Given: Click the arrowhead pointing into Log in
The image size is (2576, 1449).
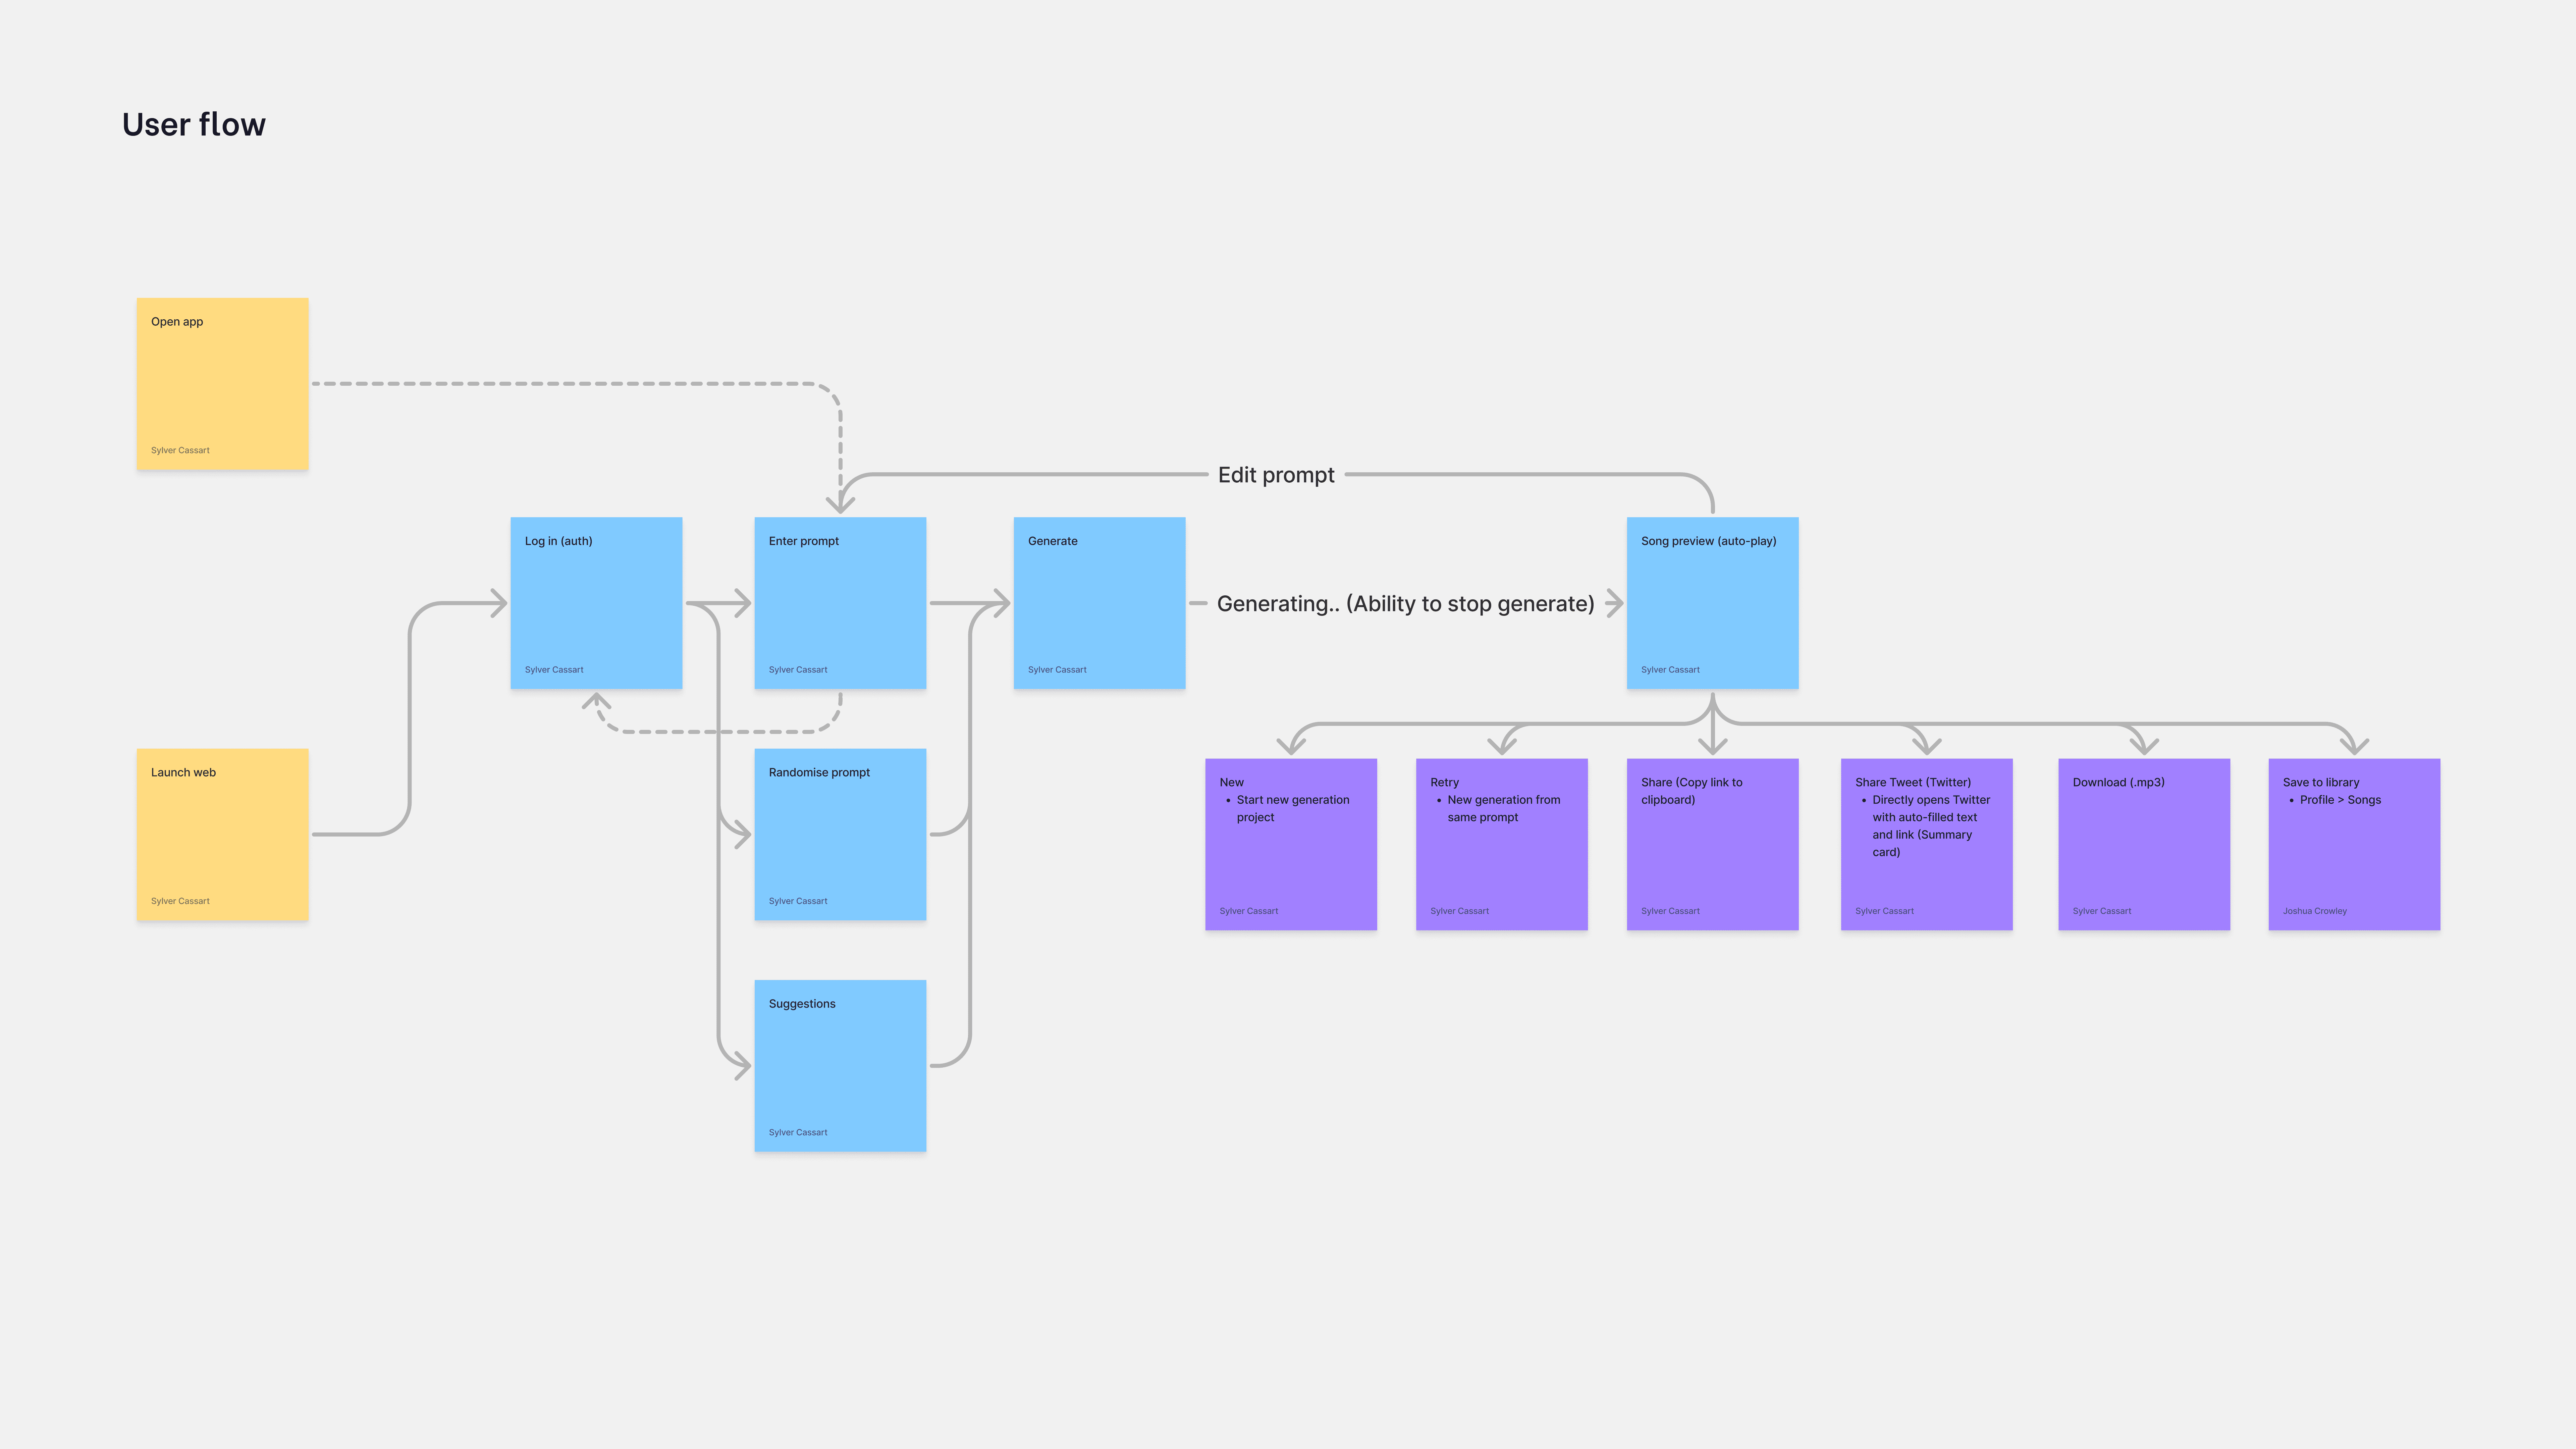Looking at the screenshot, I should coord(499,603).
